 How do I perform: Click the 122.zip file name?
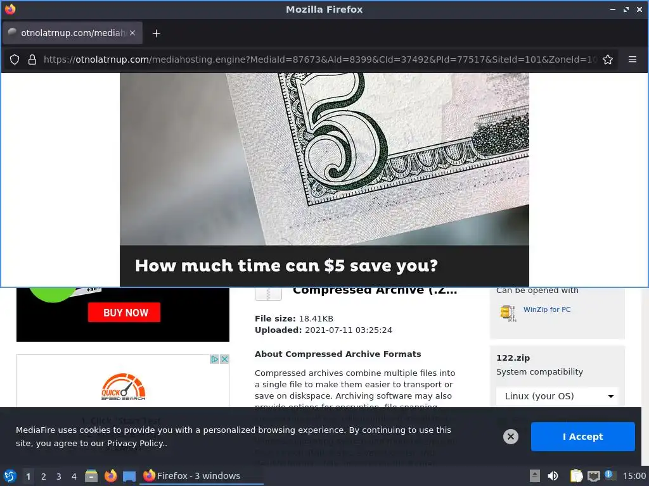click(x=513, y=358)
